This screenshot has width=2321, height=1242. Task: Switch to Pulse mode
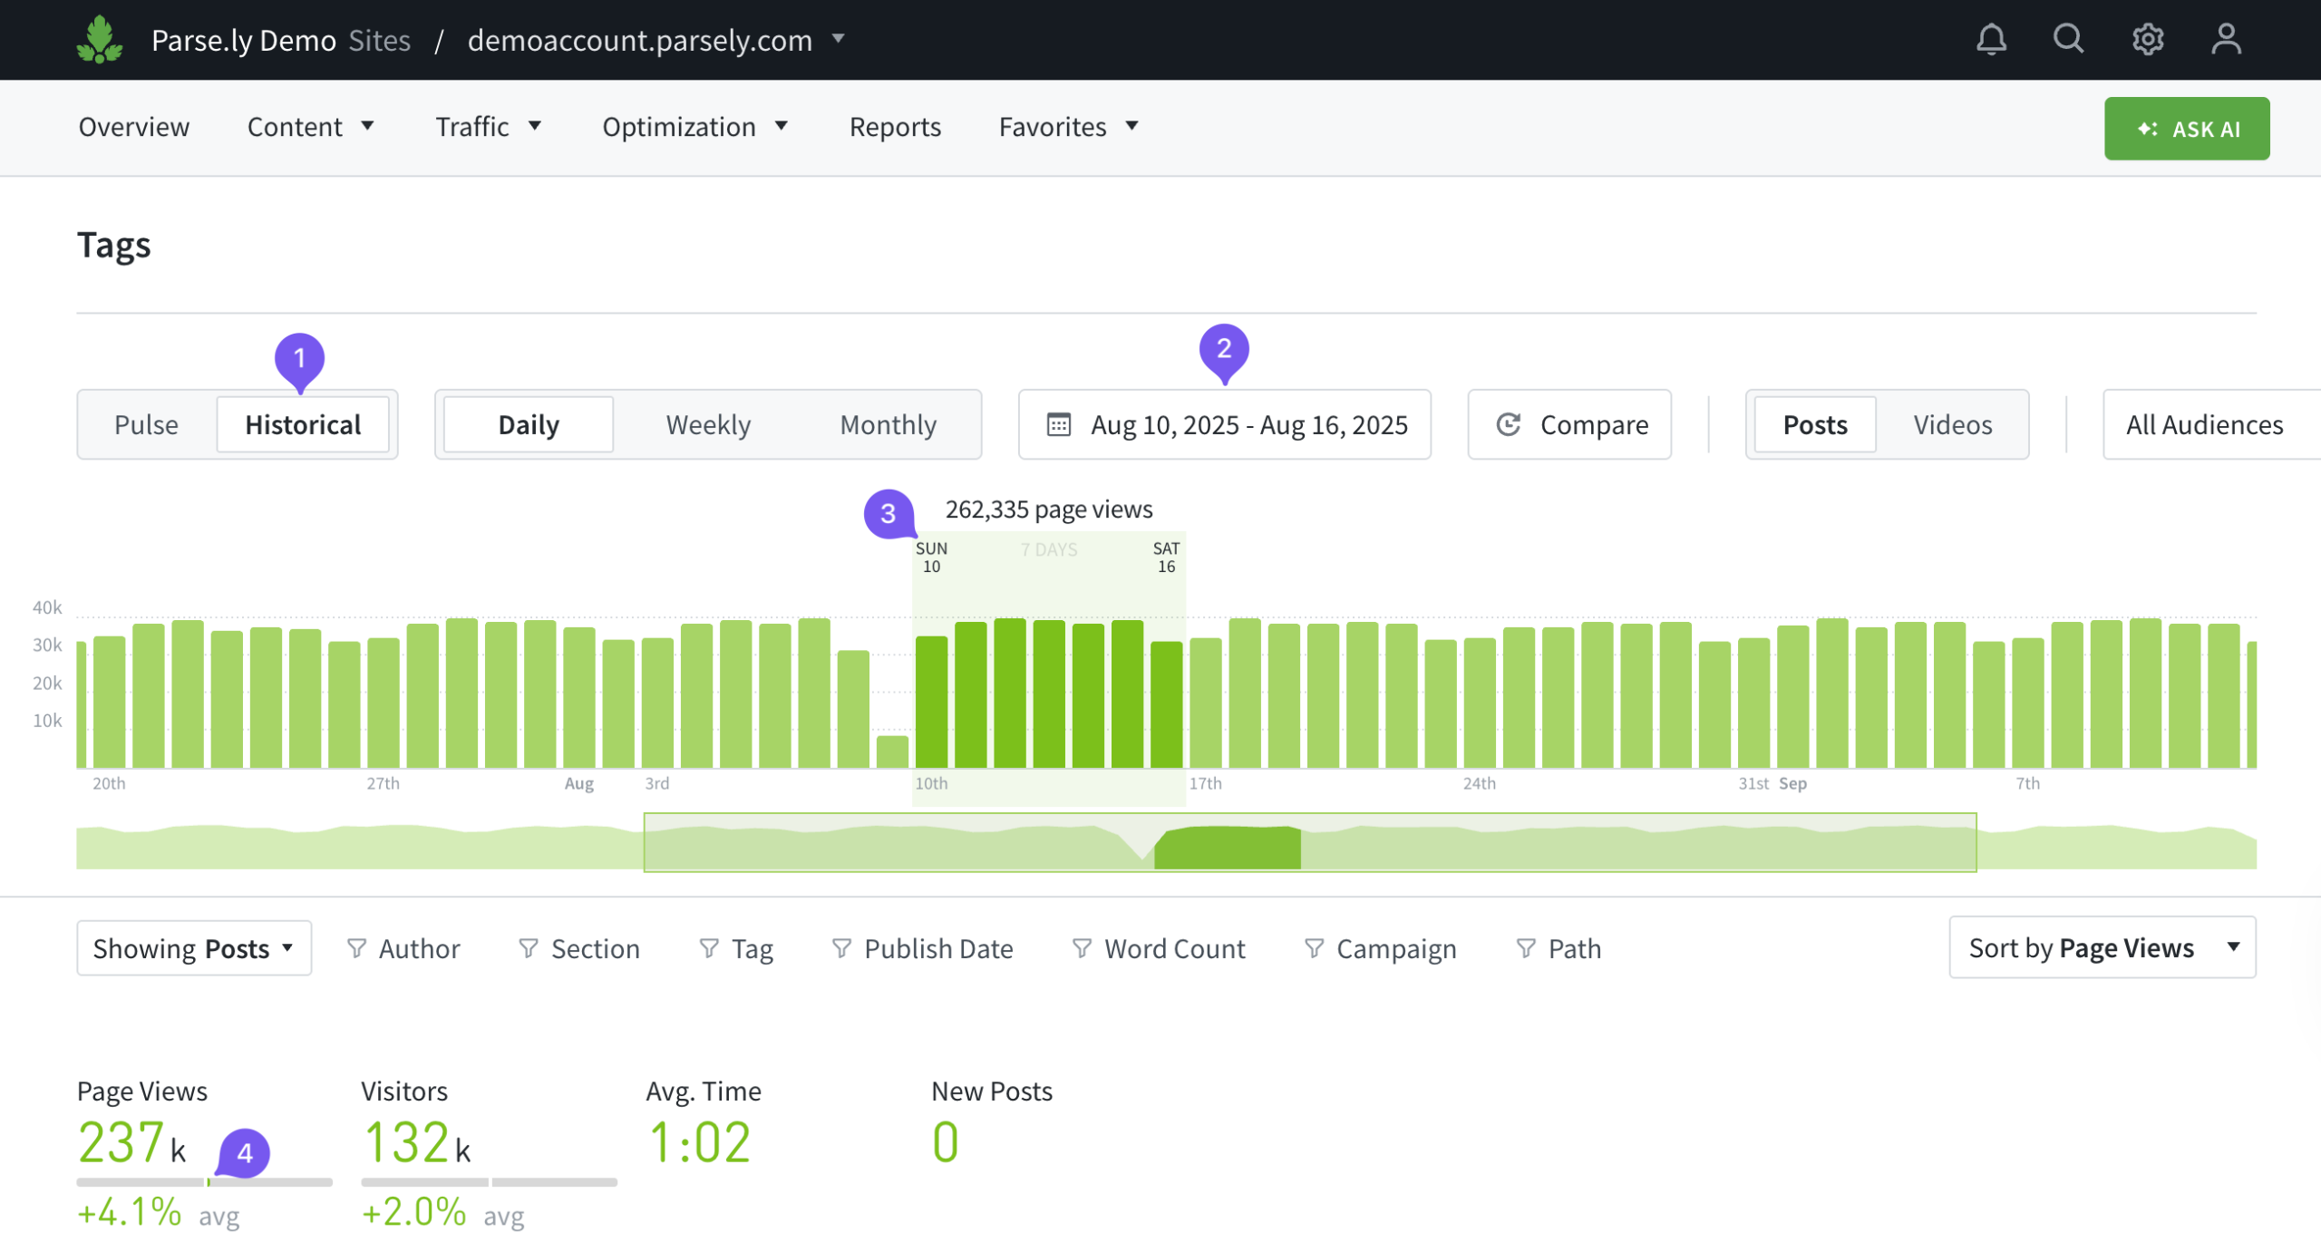click(x=146, y=424)
